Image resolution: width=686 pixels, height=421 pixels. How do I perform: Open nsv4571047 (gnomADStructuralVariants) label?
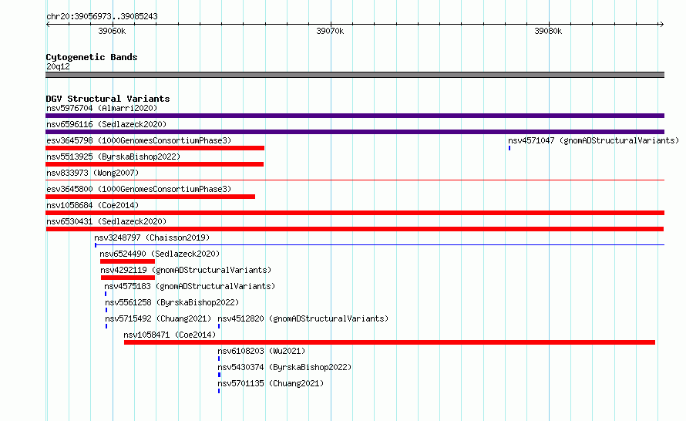[594, 140]
